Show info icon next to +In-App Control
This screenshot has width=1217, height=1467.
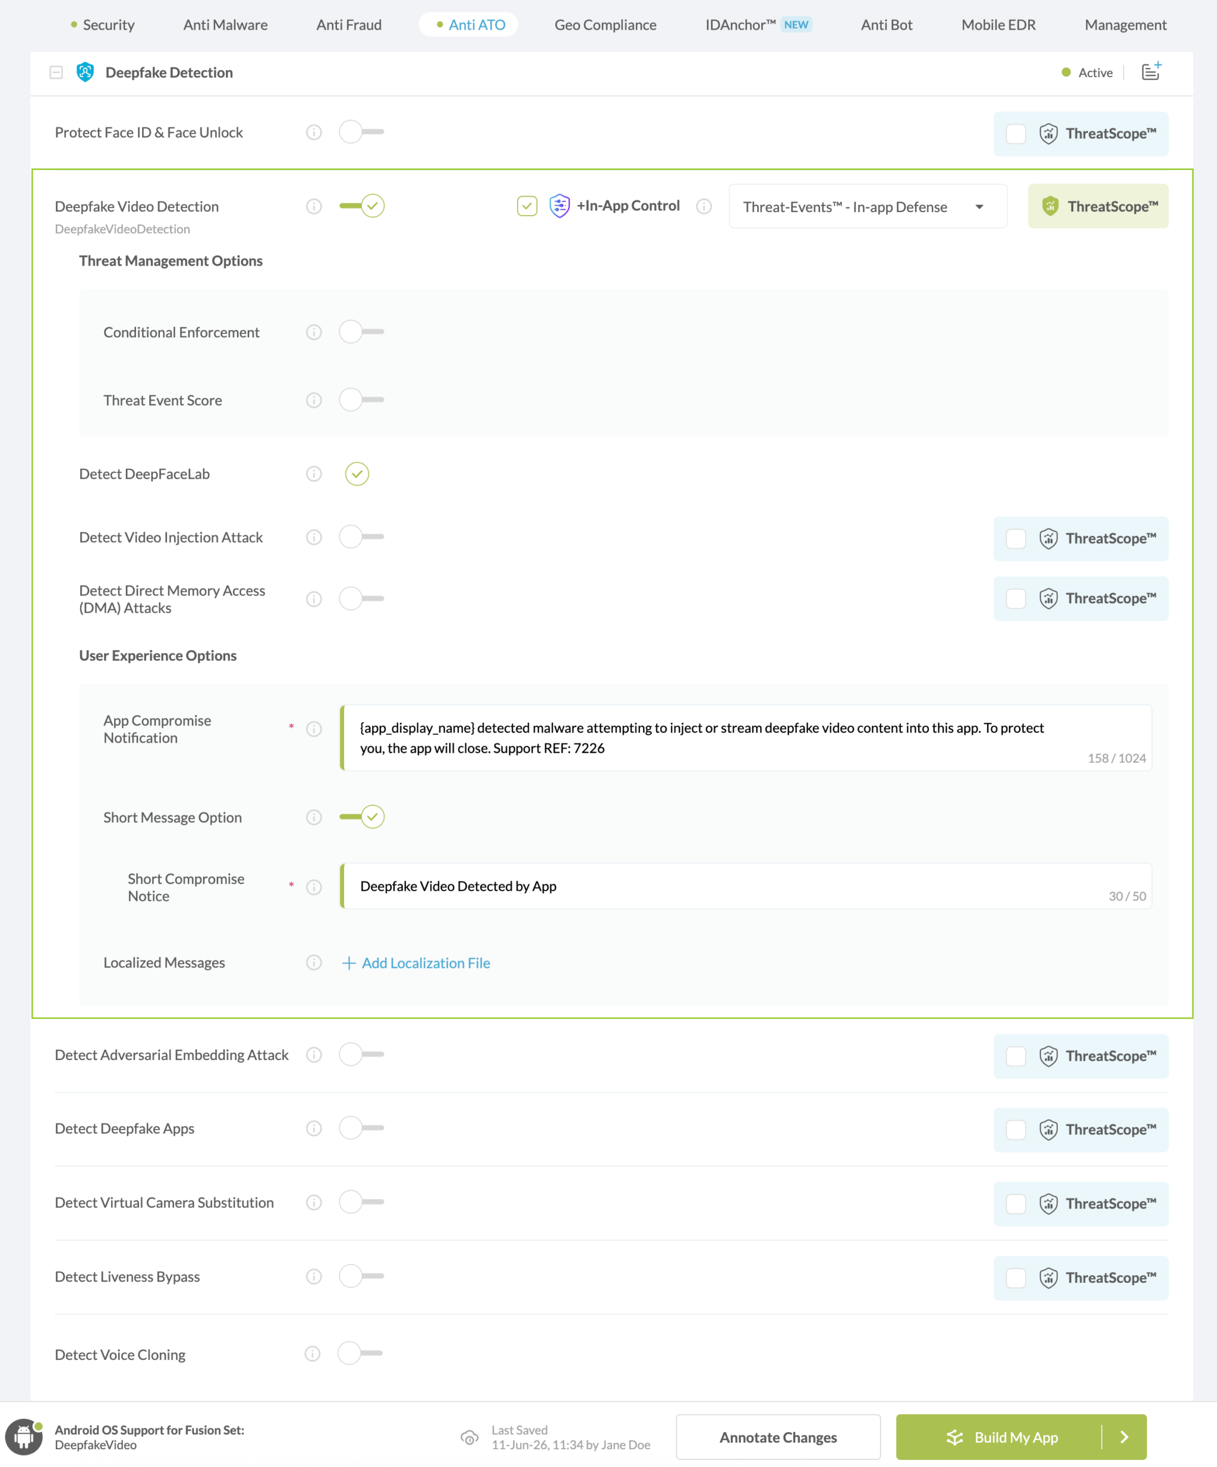click(x=704, y=206)
